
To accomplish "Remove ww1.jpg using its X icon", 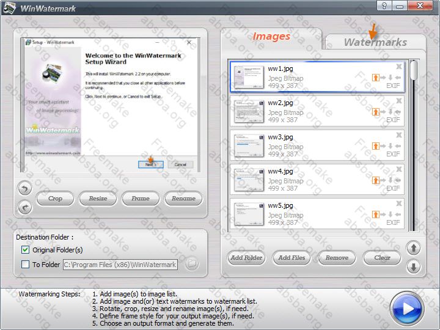I will pos(398,67).
